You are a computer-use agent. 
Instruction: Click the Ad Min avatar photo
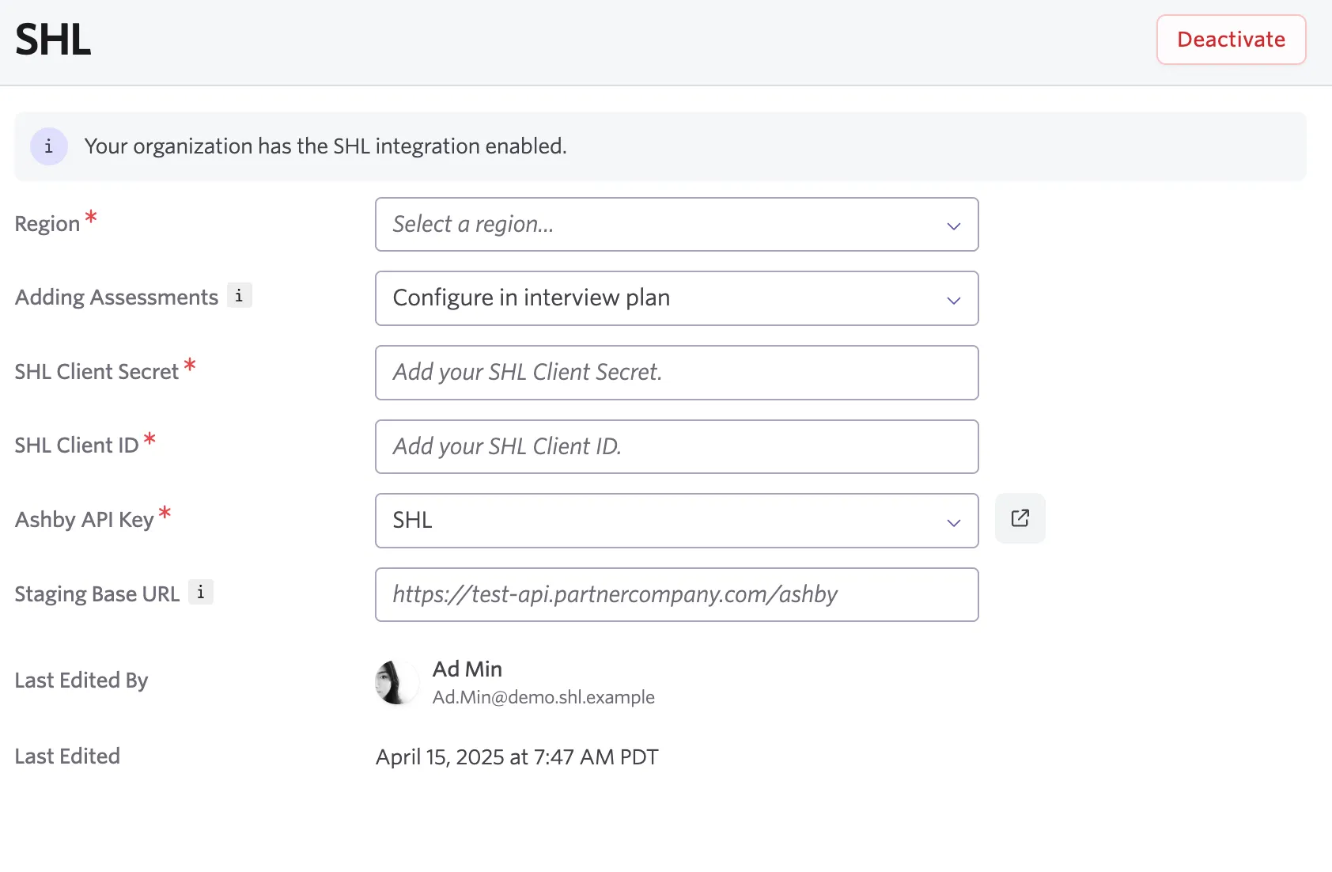click(x=396, y=682)
